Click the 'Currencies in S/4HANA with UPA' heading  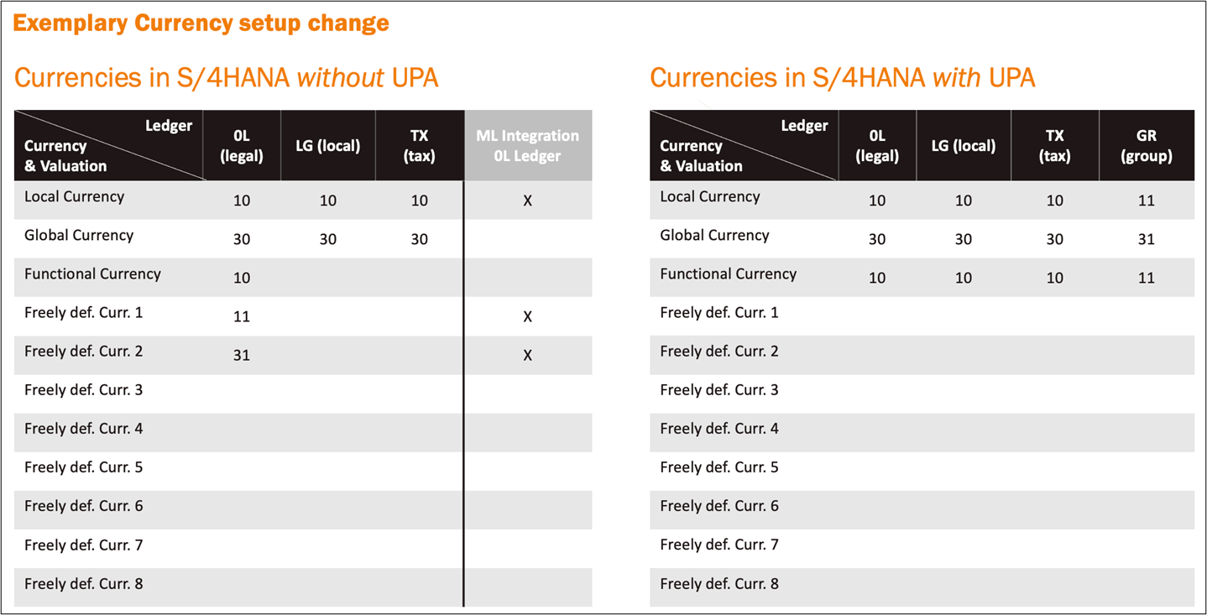[843, 78]
